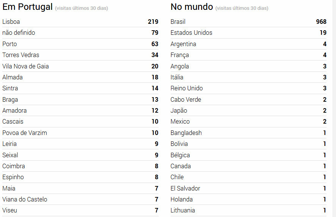Select the Cabo Verde entry
Image resolution: width=336 pixels, height=217 pixels.
[186, 99]
